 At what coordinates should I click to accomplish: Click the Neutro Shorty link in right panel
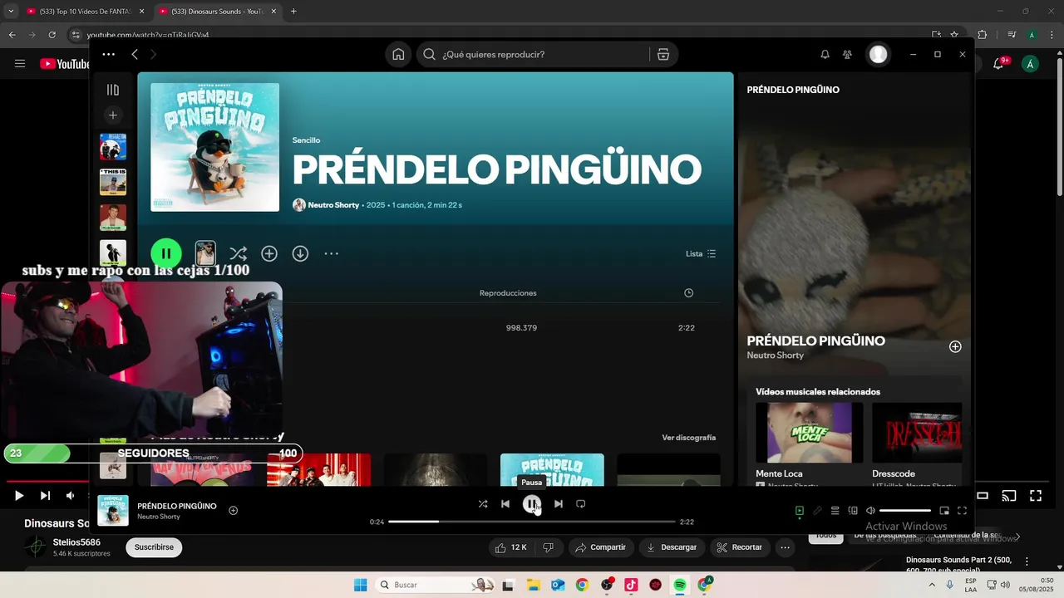click(775, 355)
